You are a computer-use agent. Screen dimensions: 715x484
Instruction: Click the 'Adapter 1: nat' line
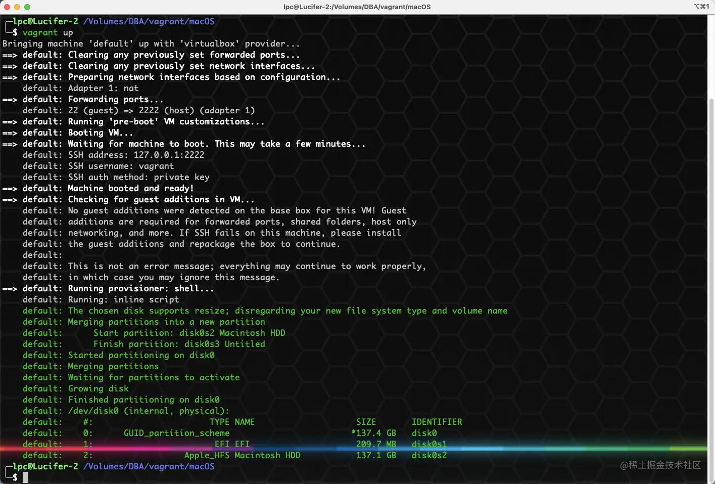pos(80,89)
